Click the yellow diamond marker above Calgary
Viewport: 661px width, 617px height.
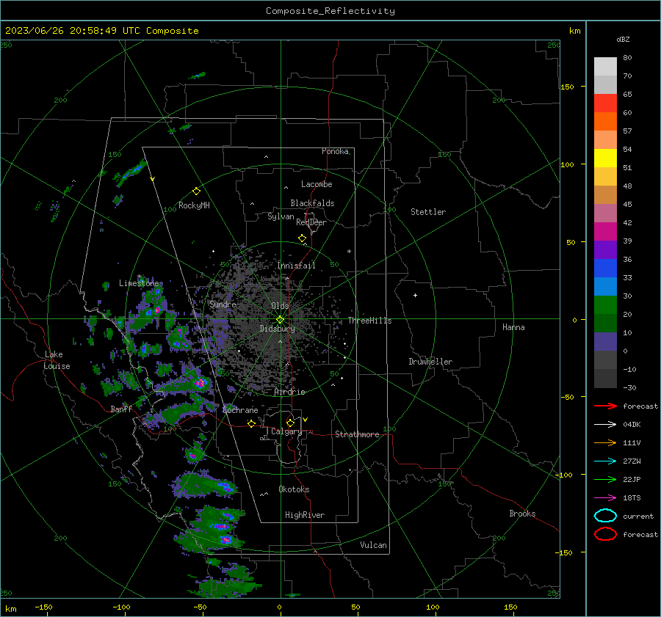[x=290, y=423]
